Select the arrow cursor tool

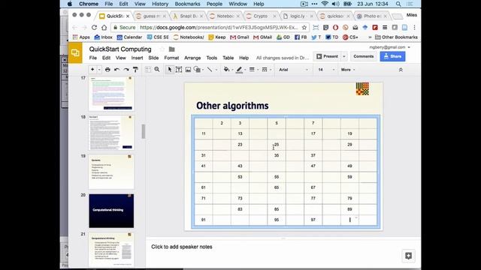(x=170, y=70)
